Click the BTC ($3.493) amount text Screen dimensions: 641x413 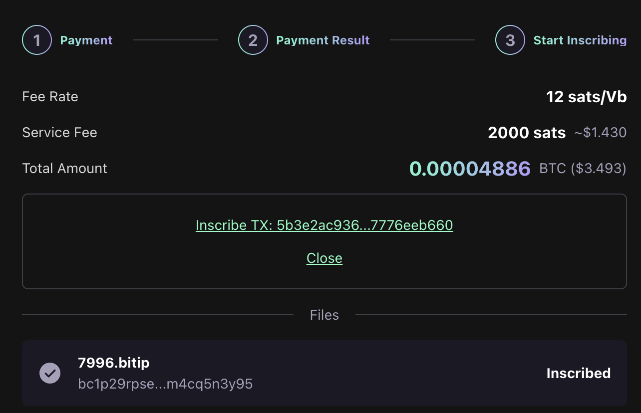583,169
